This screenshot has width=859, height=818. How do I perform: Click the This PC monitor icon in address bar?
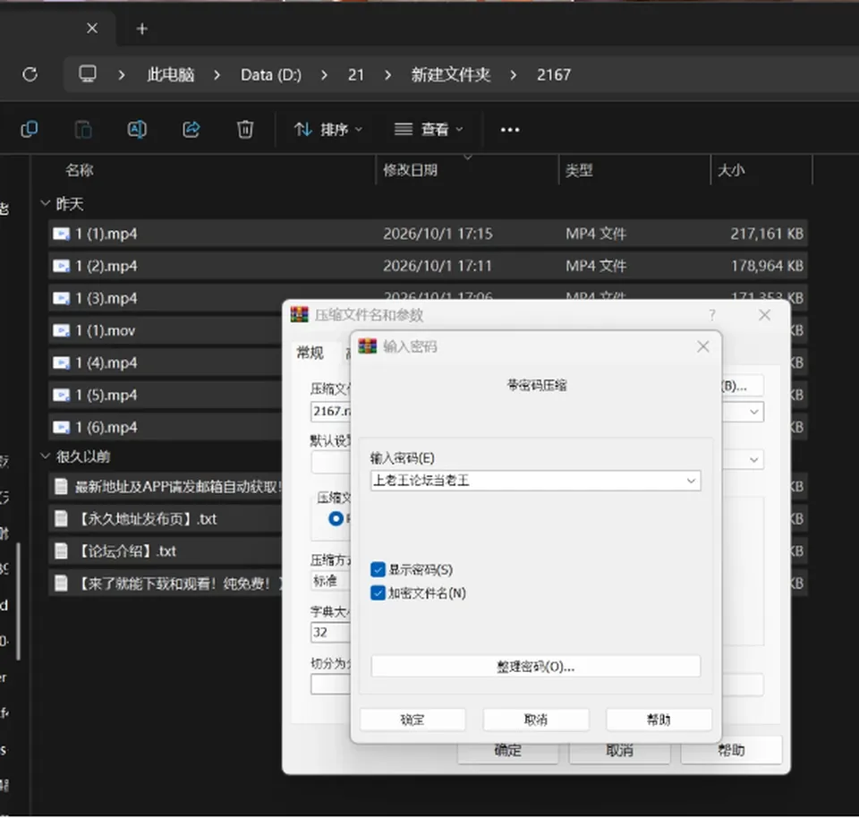[x=88, y=74]
